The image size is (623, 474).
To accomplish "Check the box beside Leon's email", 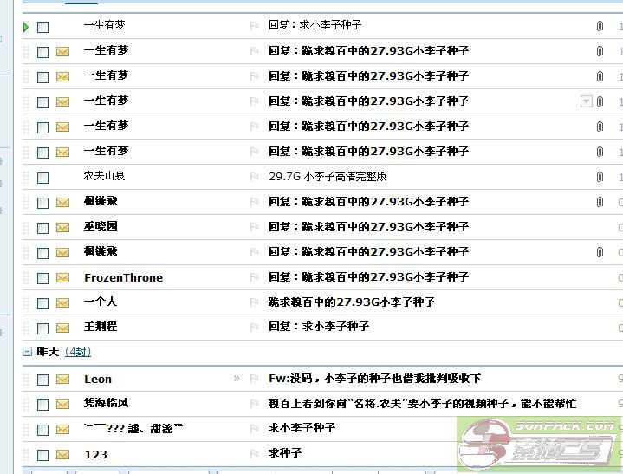I will [x=42, y=380].
